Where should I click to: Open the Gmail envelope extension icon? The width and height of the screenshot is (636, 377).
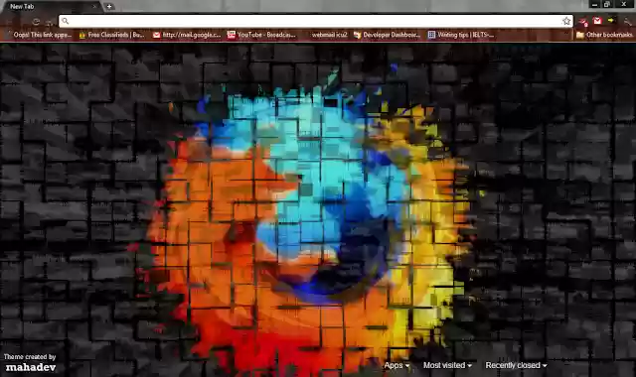(597, 21)
